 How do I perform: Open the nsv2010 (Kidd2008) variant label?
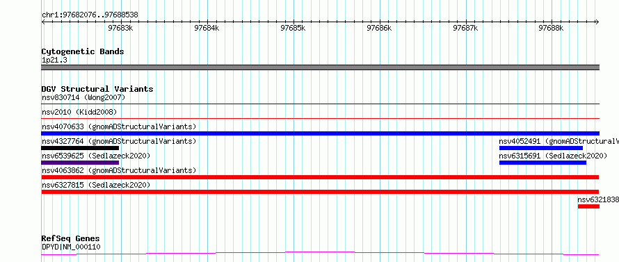pyautogui.click(x=79, y=112)
